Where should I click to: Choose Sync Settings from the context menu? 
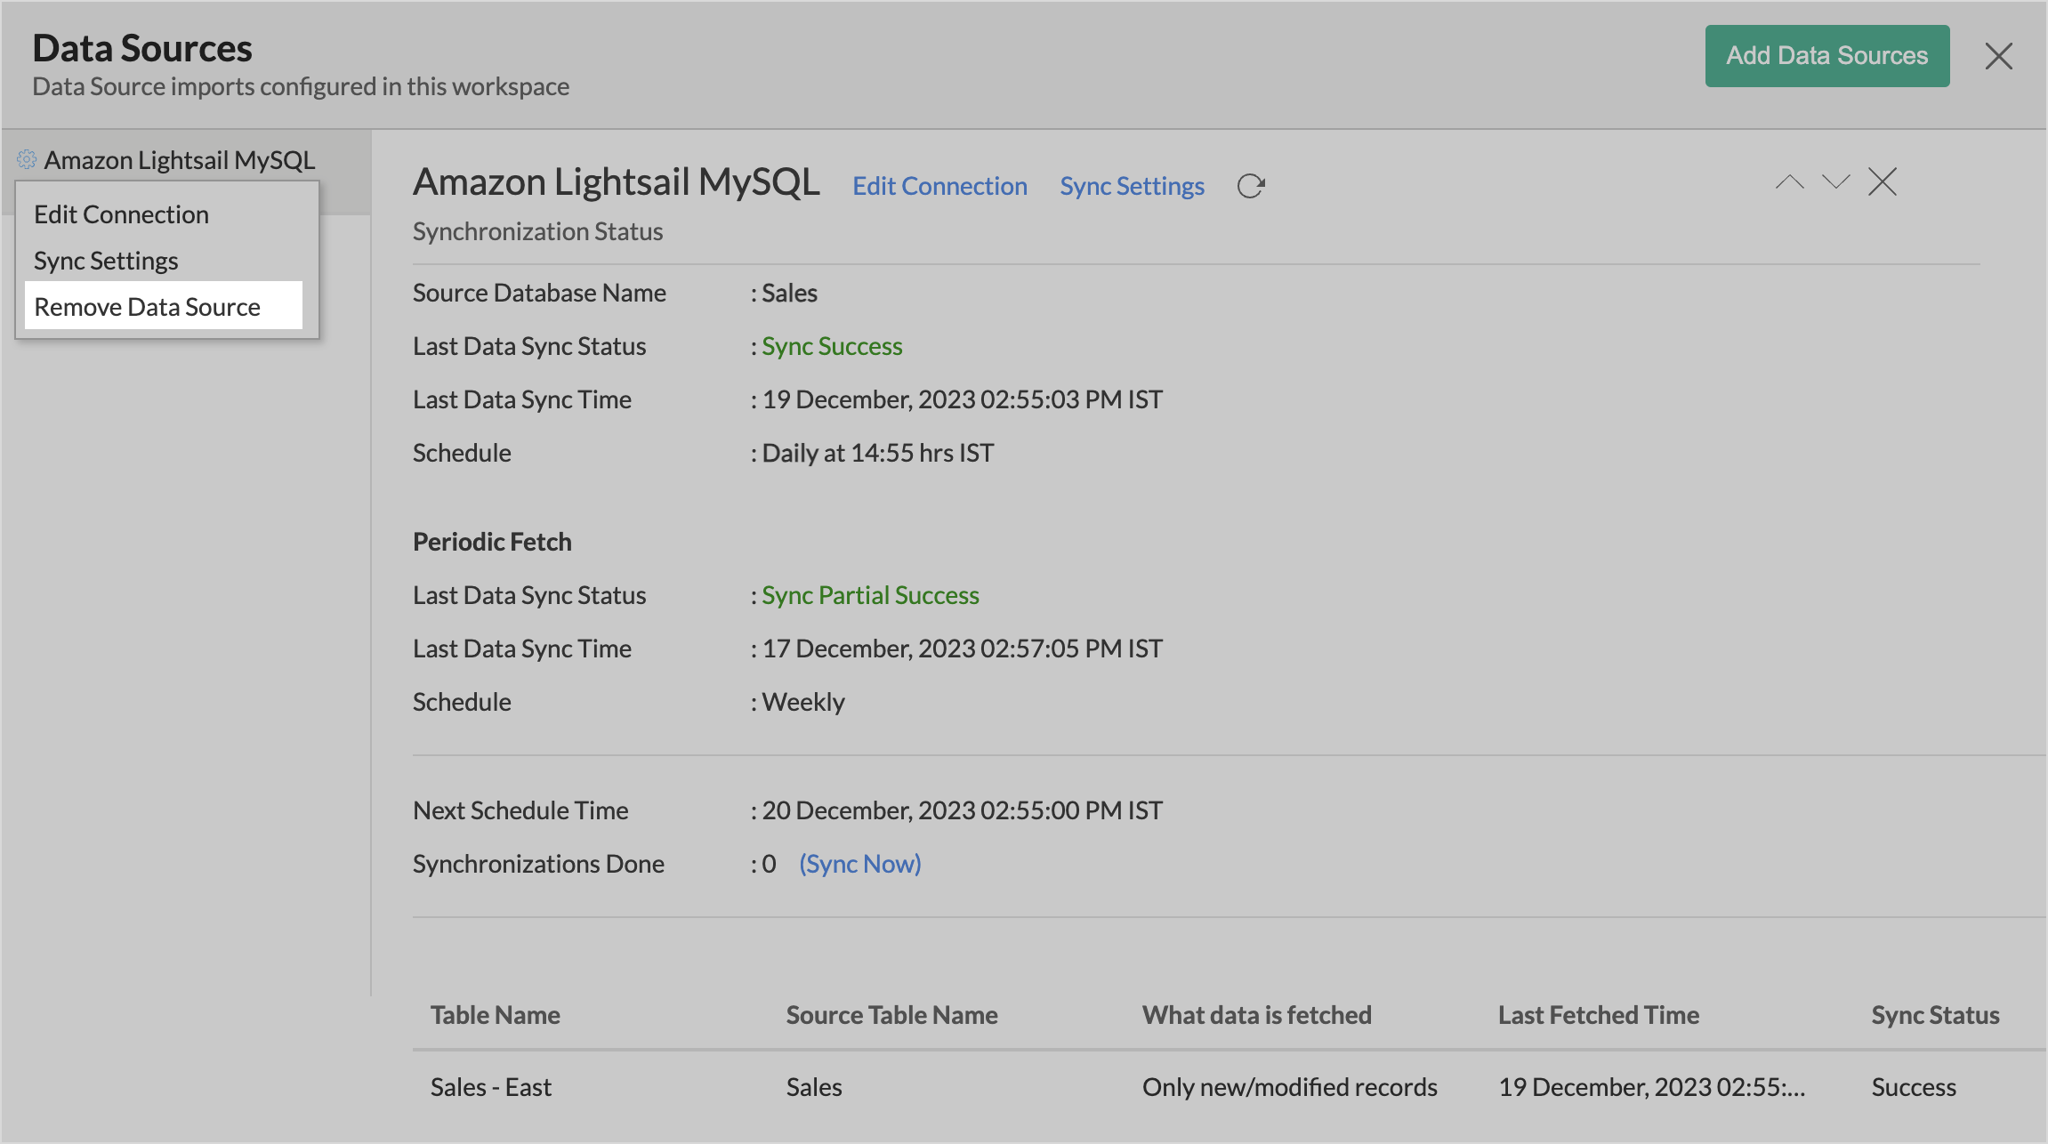tap(106, 261)
